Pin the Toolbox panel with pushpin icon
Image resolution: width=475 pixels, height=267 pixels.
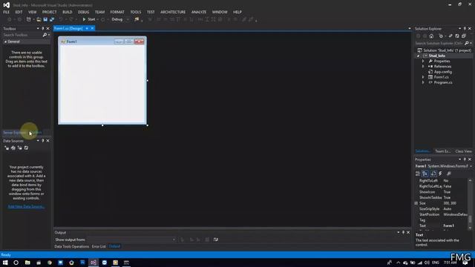pyautogui.click(x=43, y=28)
